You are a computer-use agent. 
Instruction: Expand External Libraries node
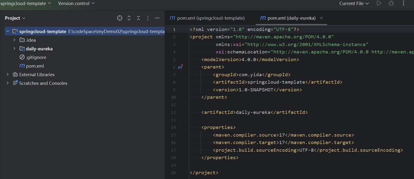[8, 74]
